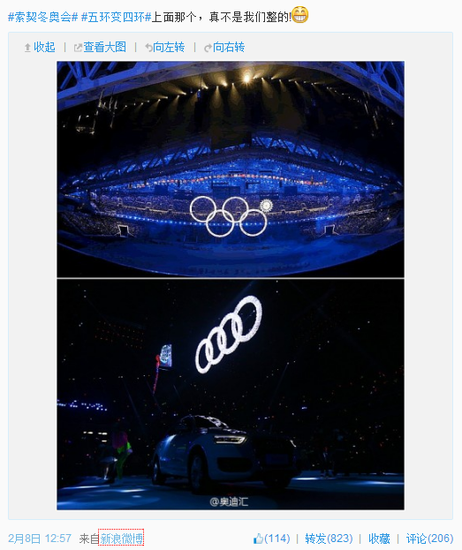
Task: Open the 评论(206) comments
Action: tap(429, 539)
